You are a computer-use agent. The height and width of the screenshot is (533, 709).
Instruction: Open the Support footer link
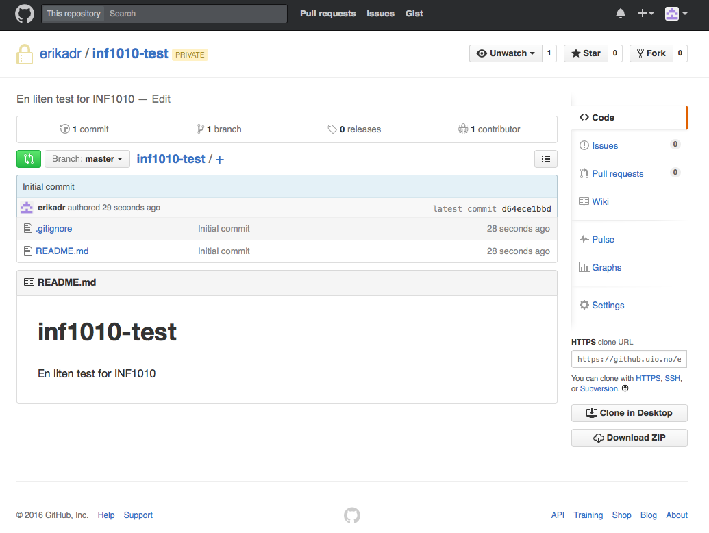tap(138, 515)
